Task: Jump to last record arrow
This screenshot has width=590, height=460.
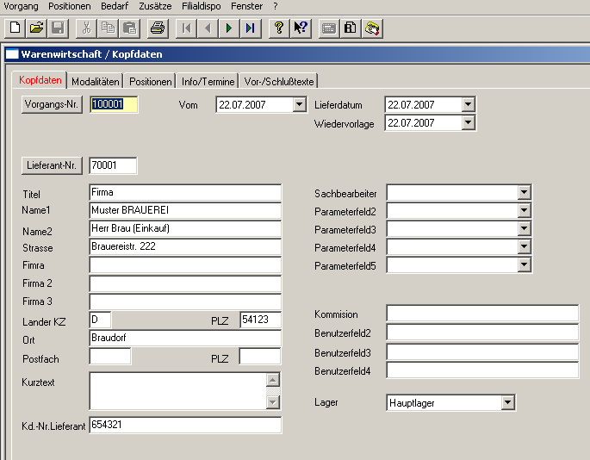Action: [250, 28]
